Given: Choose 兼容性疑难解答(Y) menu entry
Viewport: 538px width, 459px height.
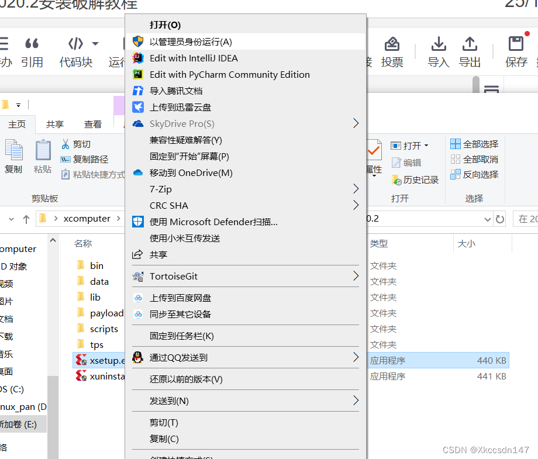Looking at the screenshot, I should (246, 140).
